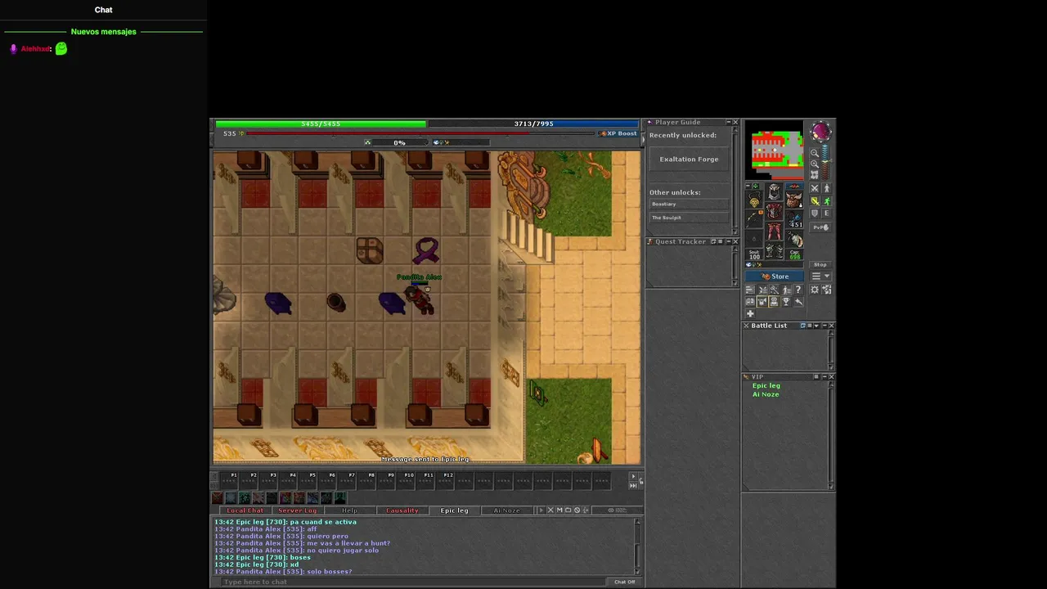Select Epic leg in VIP list
The width and height of the screenshot is (1047, 589).
tap(766, 385)
